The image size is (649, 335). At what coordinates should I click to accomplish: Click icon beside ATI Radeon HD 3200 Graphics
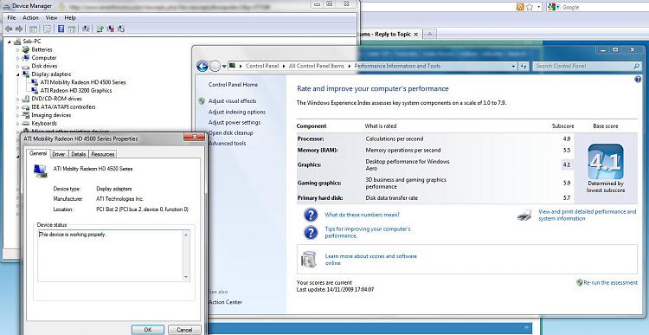pyautogui.click(x=35, y=90)
